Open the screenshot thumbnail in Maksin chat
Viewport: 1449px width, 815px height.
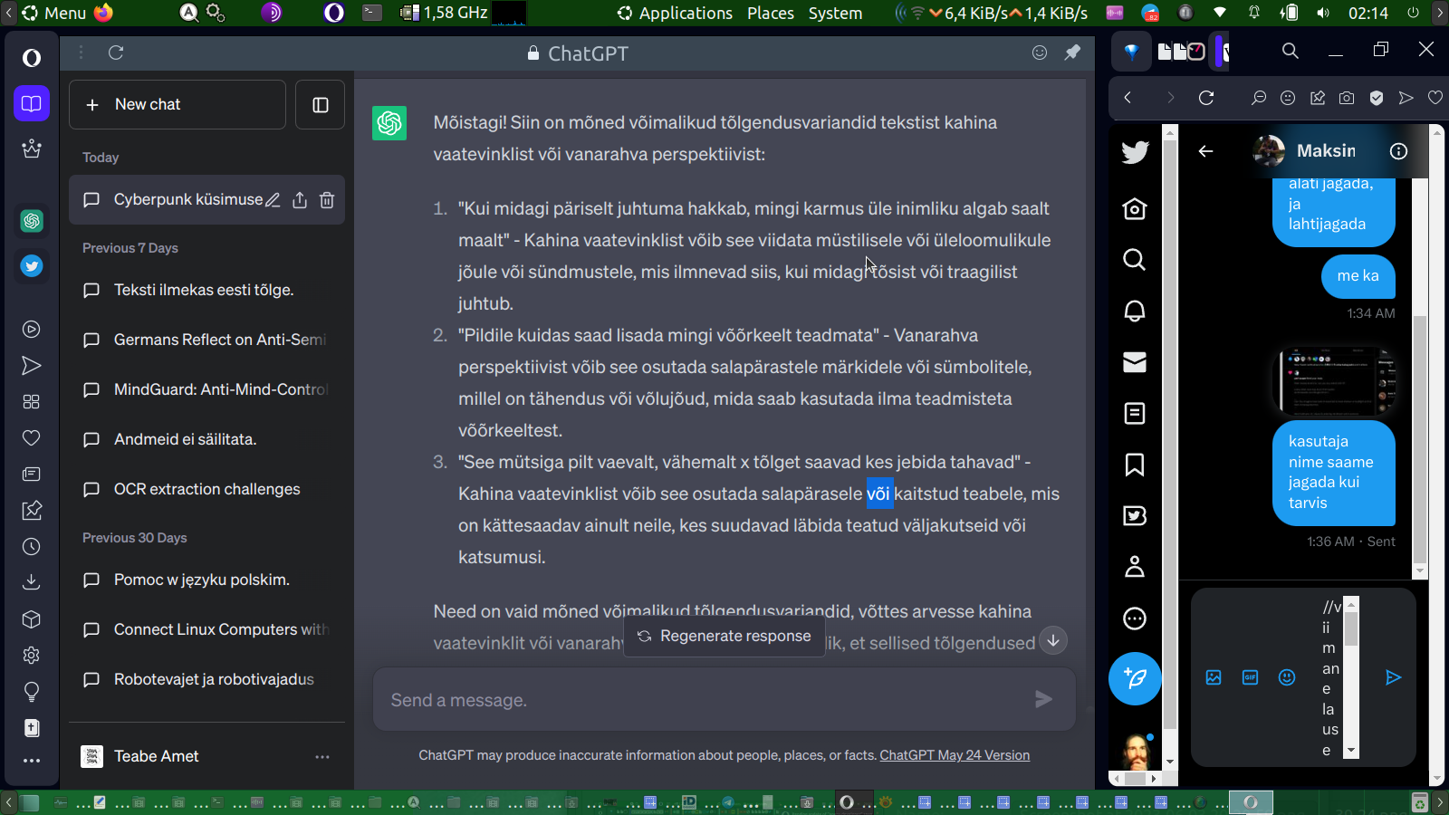[x=1334, y=380]
